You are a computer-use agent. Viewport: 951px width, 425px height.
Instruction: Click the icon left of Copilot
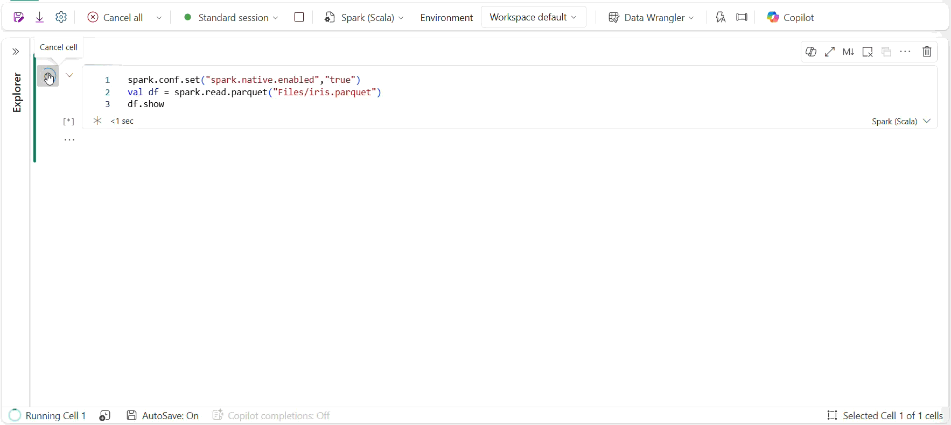tap(742, 17)
